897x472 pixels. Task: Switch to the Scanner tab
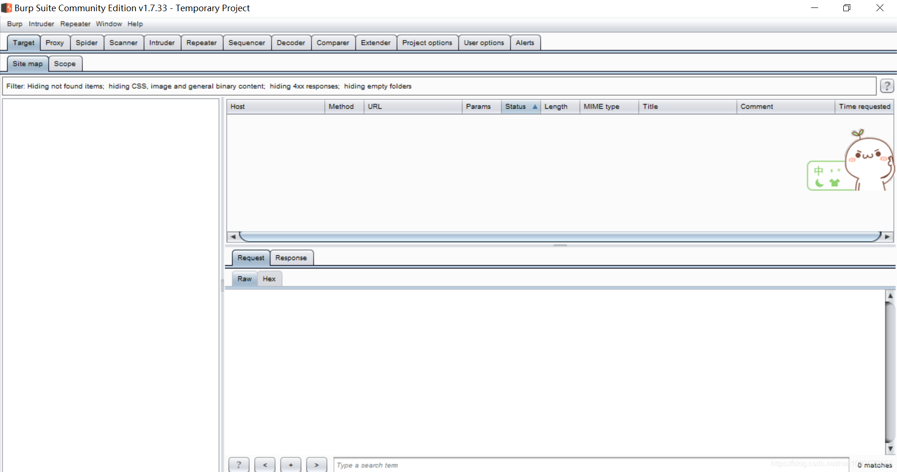point(123,42)
